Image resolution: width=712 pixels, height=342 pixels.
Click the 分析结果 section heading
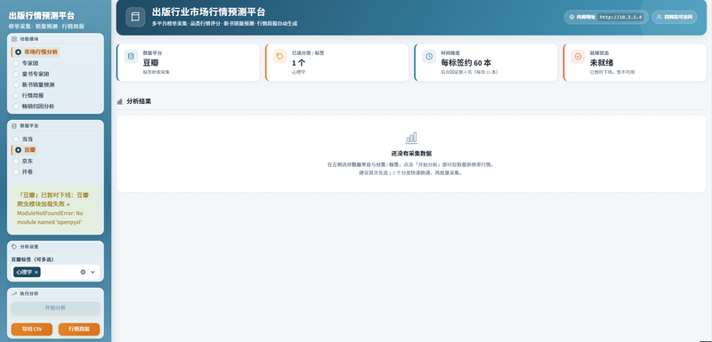click(x=139, y=101)
